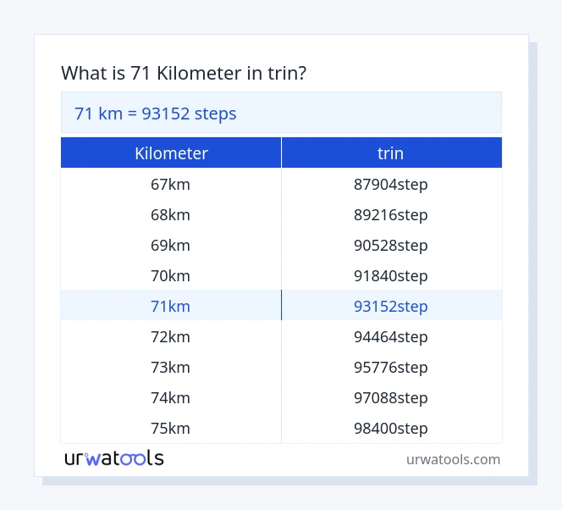Click the Kilometer column header

(171, 153)
